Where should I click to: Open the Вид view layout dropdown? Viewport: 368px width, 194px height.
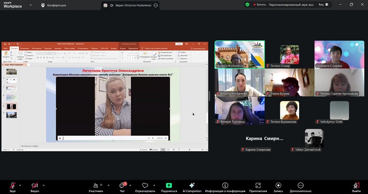[x=323, y=5]
